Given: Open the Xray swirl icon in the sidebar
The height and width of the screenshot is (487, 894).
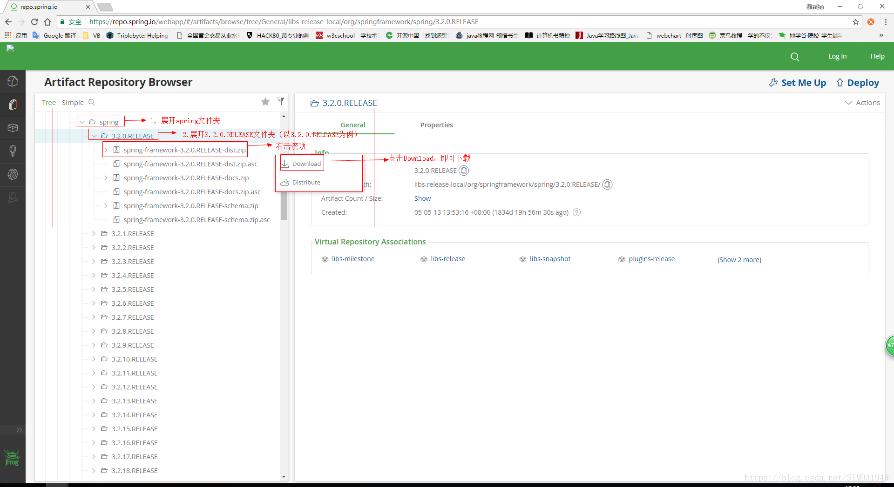Looking at the screenshot, I should coord(13,174).
